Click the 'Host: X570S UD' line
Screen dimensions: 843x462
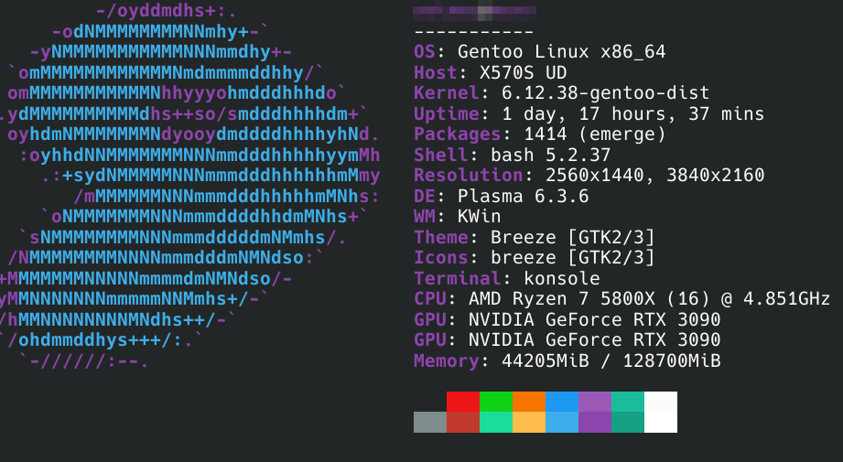coord(491,72)
